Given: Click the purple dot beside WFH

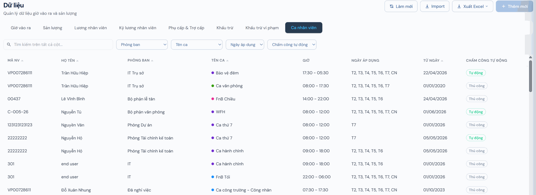Looking at the screenshot, I should 213,112.
